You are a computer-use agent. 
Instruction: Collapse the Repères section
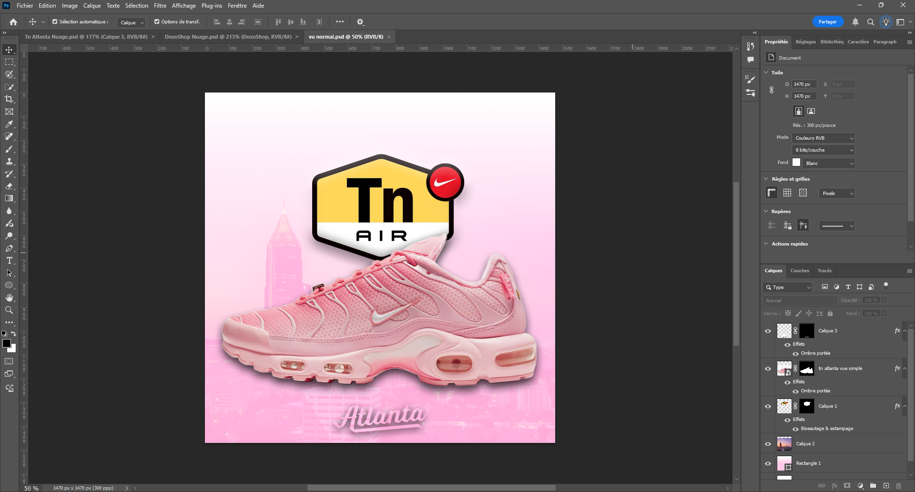(x=766, y=211)
